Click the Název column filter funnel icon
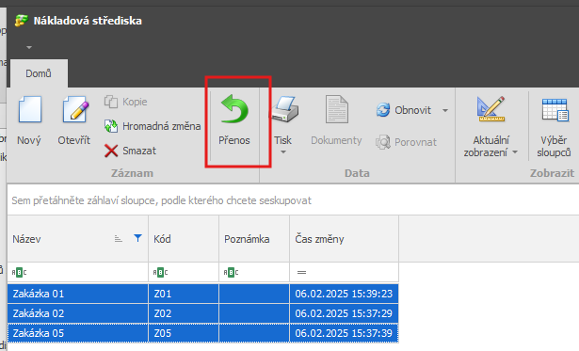The height and width of the screenshot is (351, 579). pyautogui.click(x=137, y=238)
